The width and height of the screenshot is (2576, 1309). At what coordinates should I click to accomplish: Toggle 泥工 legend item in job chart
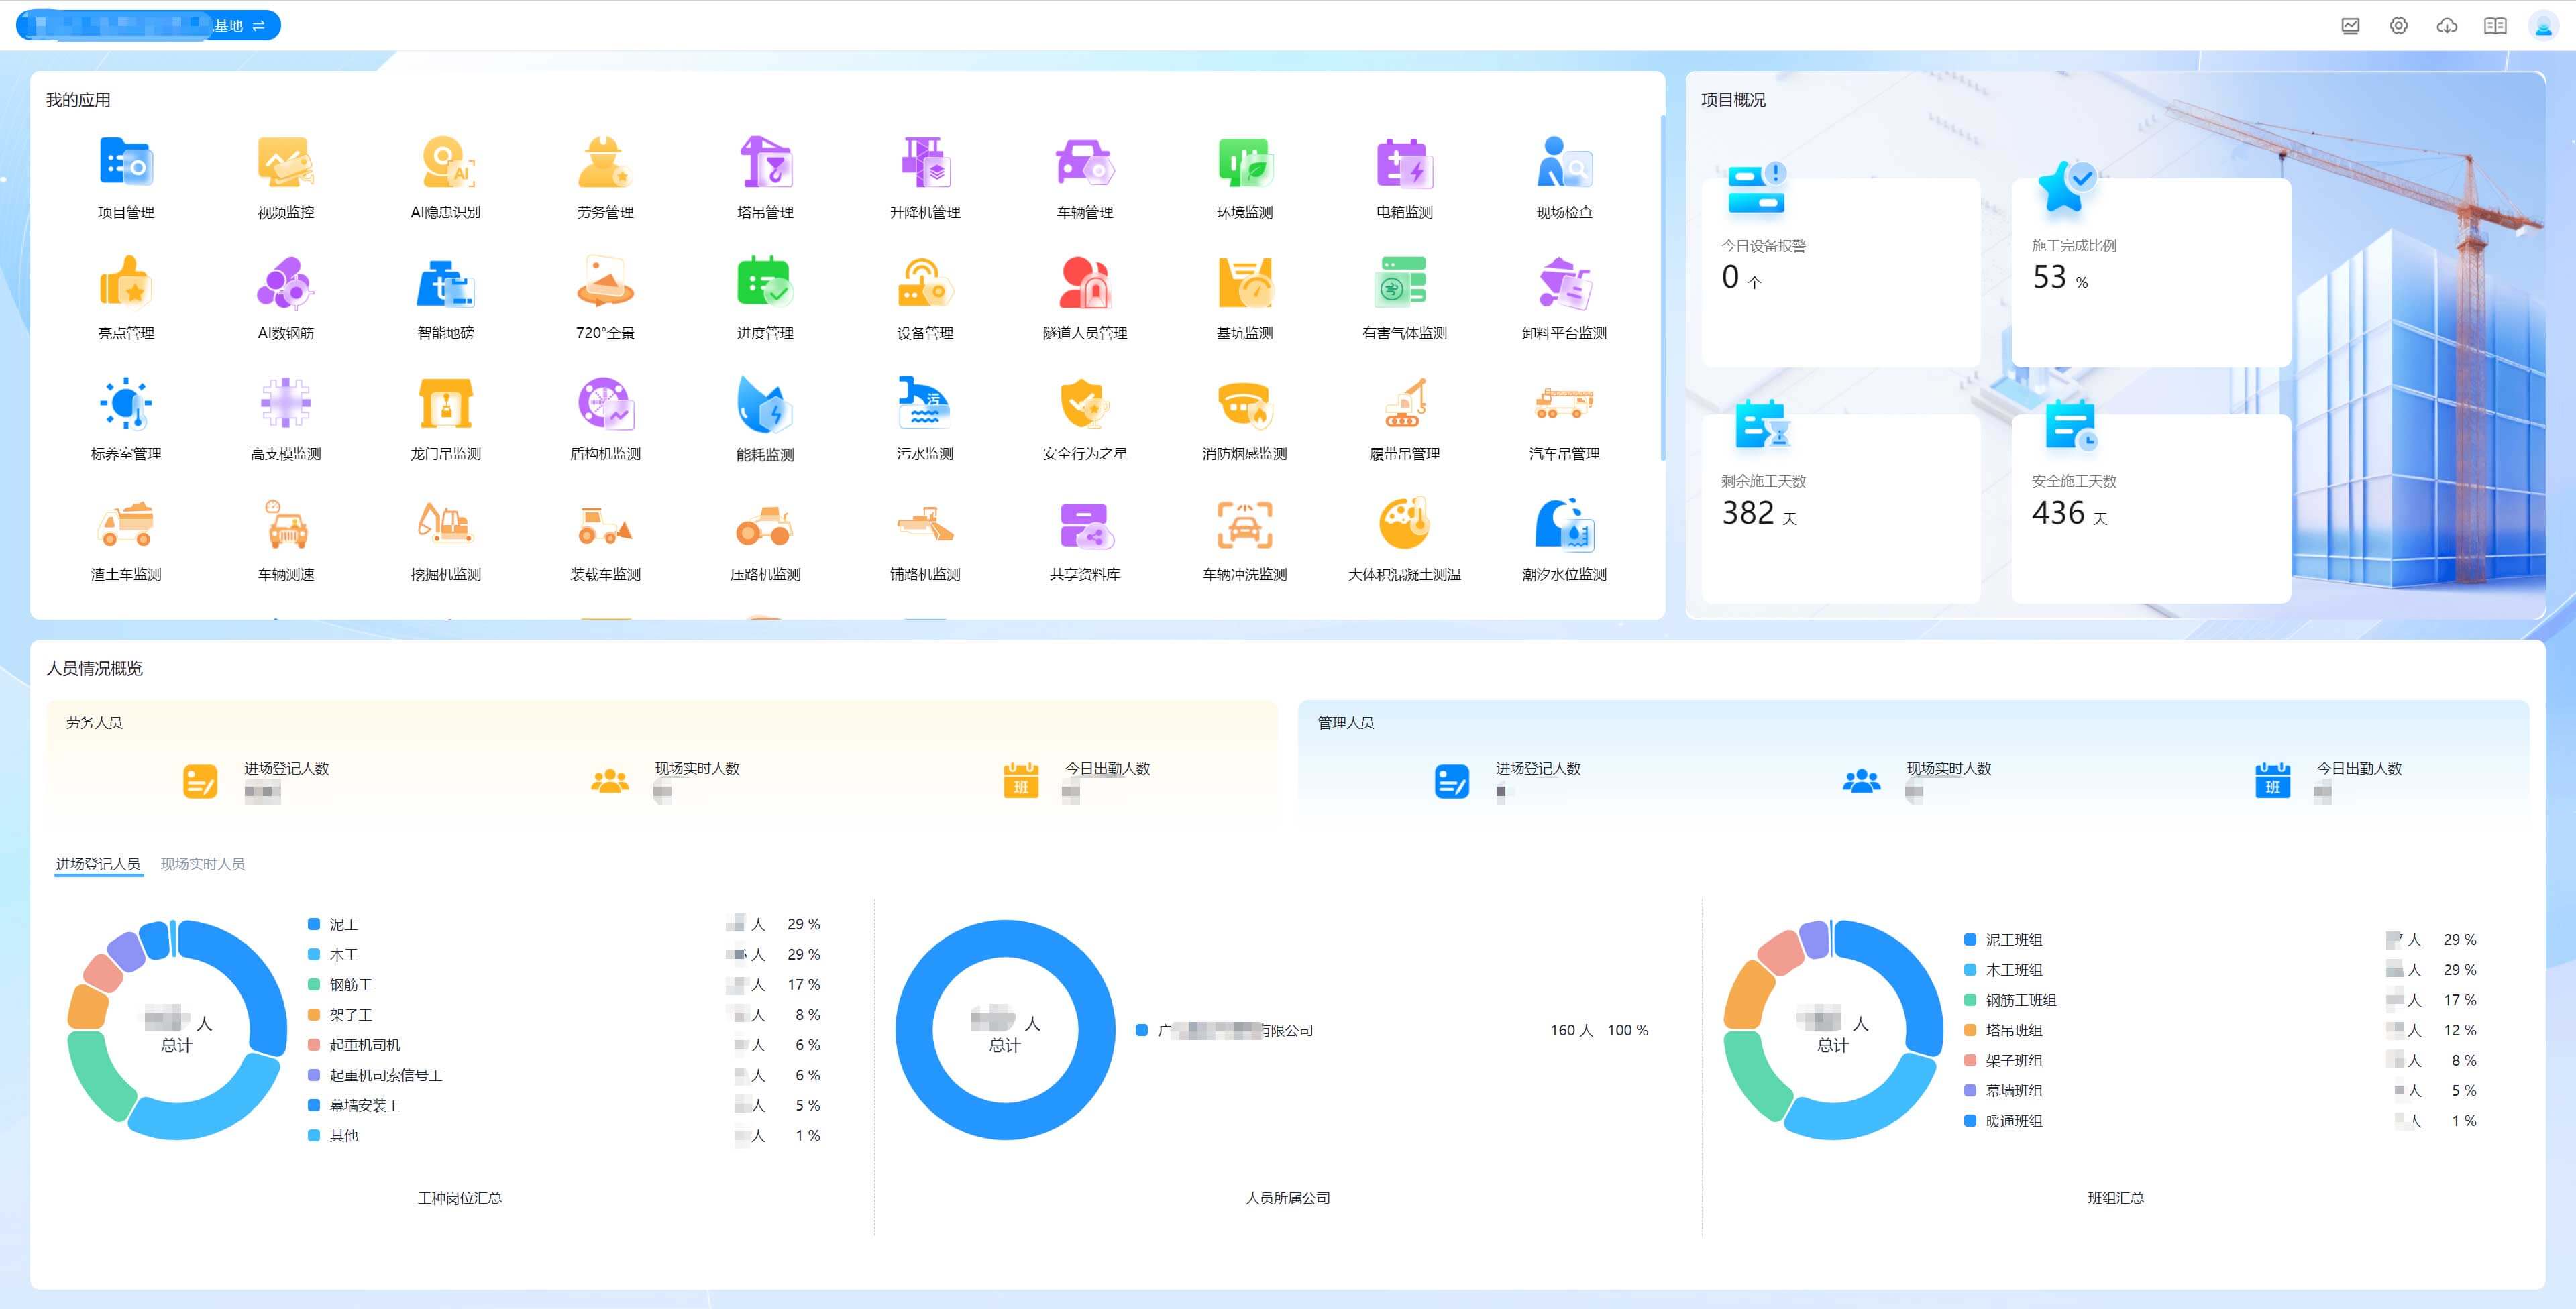pyautogui.click(x=343, y=925)
